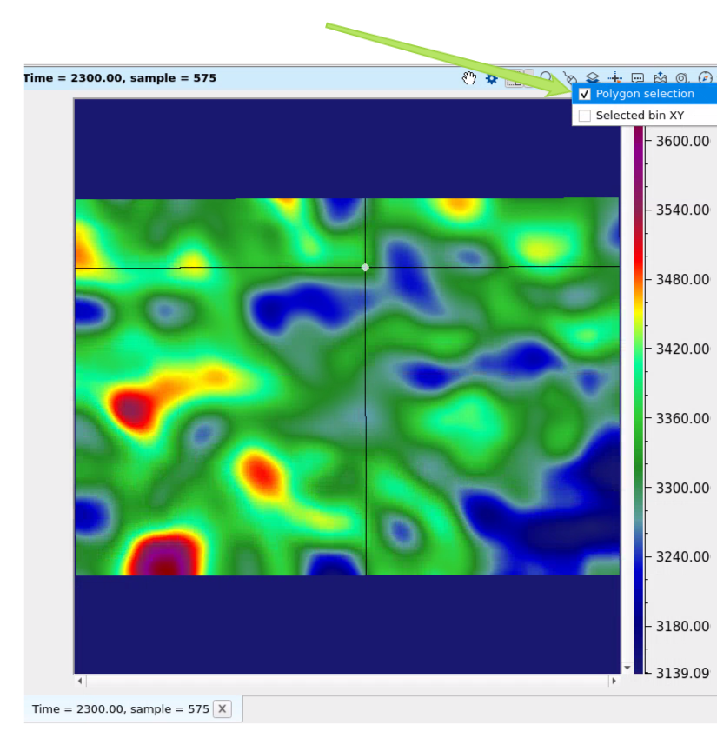Close the Time = 2300.00 tab
This screenshot has height=745, width=717.
(222, 709)
